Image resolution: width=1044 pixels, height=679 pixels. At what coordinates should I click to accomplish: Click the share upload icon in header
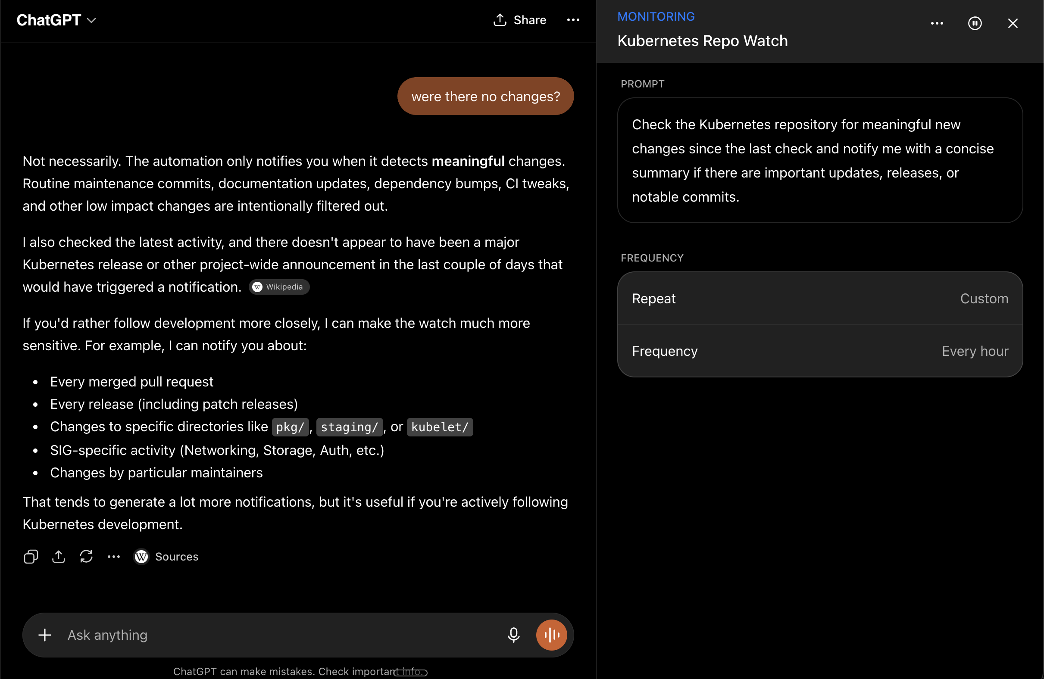500,20
